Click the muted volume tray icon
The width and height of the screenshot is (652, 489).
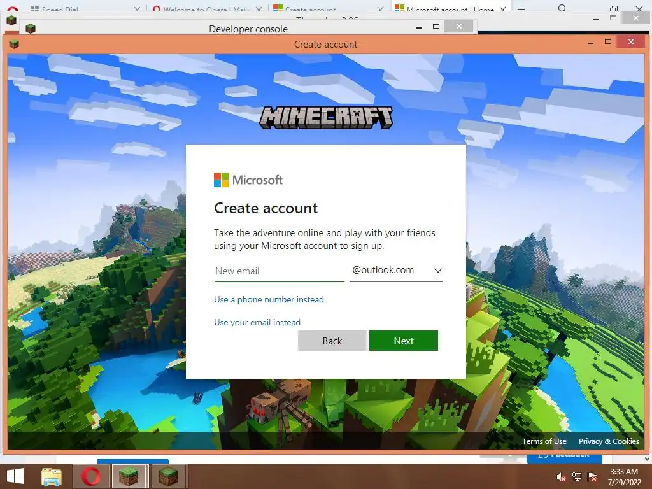click(x=561, y=477)
